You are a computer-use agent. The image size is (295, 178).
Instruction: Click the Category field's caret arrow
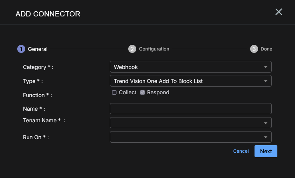tap(265, 67)
